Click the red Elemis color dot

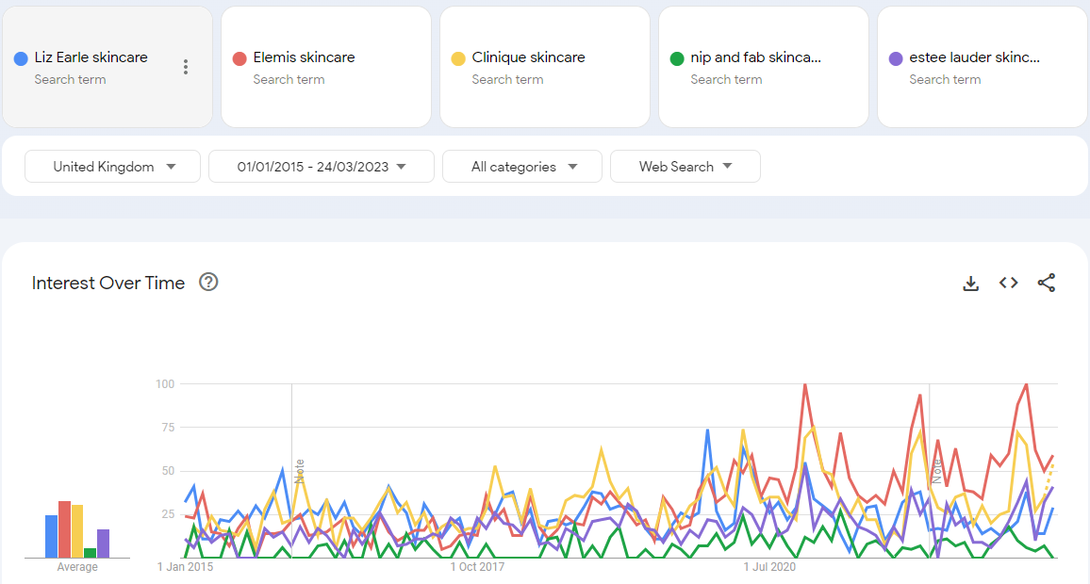[x=239, y=58]
